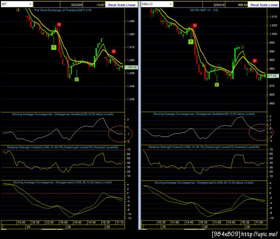Click the 1,430 price level on SET scale

pos(131,99)
